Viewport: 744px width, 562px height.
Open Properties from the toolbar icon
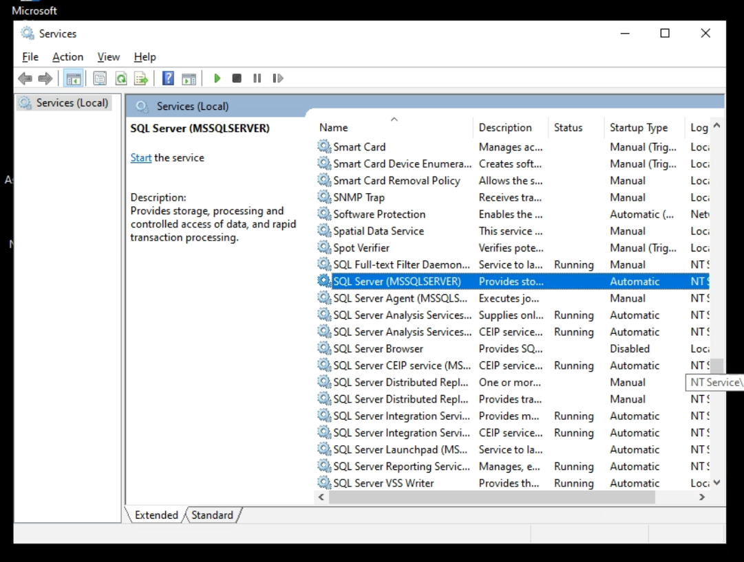click(100, 78)
